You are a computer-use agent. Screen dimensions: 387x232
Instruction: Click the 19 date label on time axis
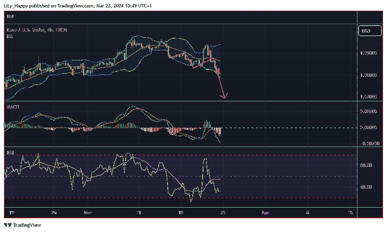(11, 212)
